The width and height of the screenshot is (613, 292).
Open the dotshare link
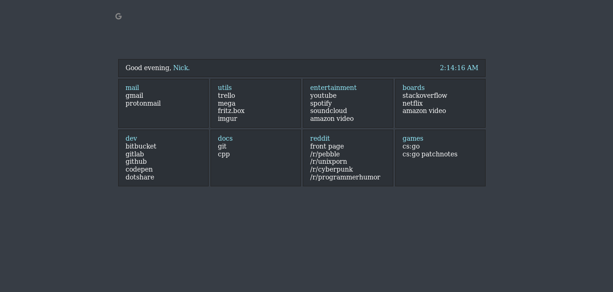coord(140,177)
